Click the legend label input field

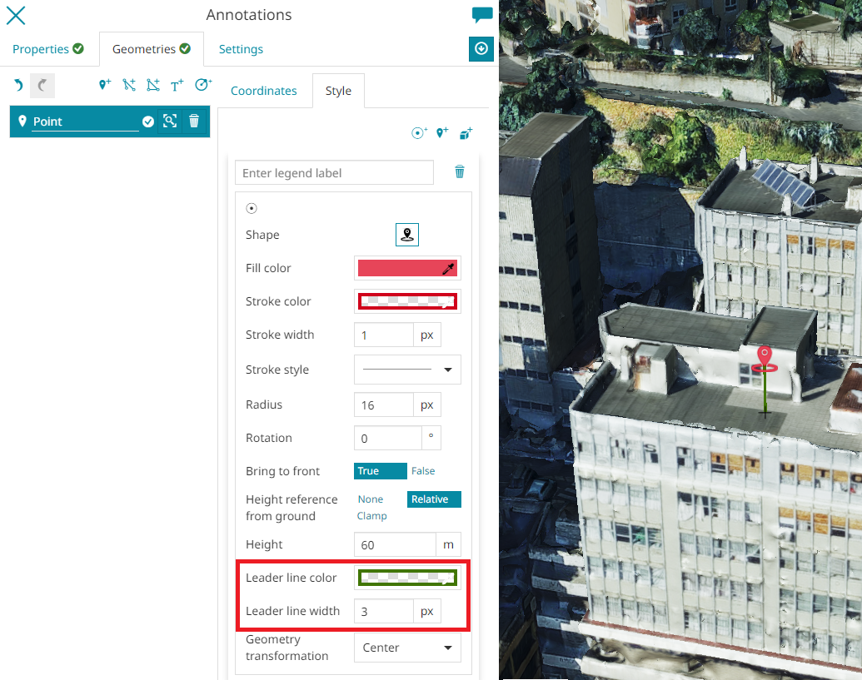coord(334,173)
